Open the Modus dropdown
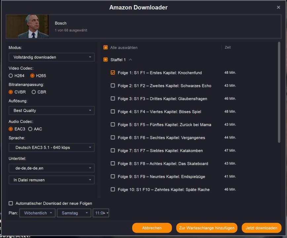The image size is (287, 238). tap(51, 57)
